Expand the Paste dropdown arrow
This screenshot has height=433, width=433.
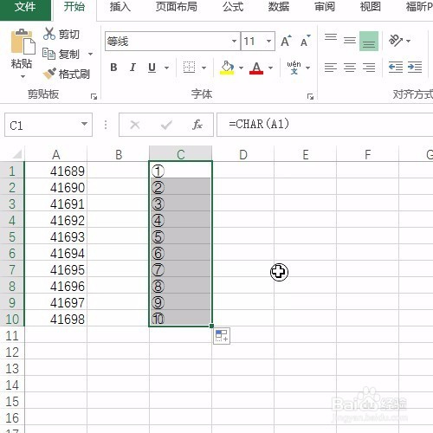(x=23, y=77)
